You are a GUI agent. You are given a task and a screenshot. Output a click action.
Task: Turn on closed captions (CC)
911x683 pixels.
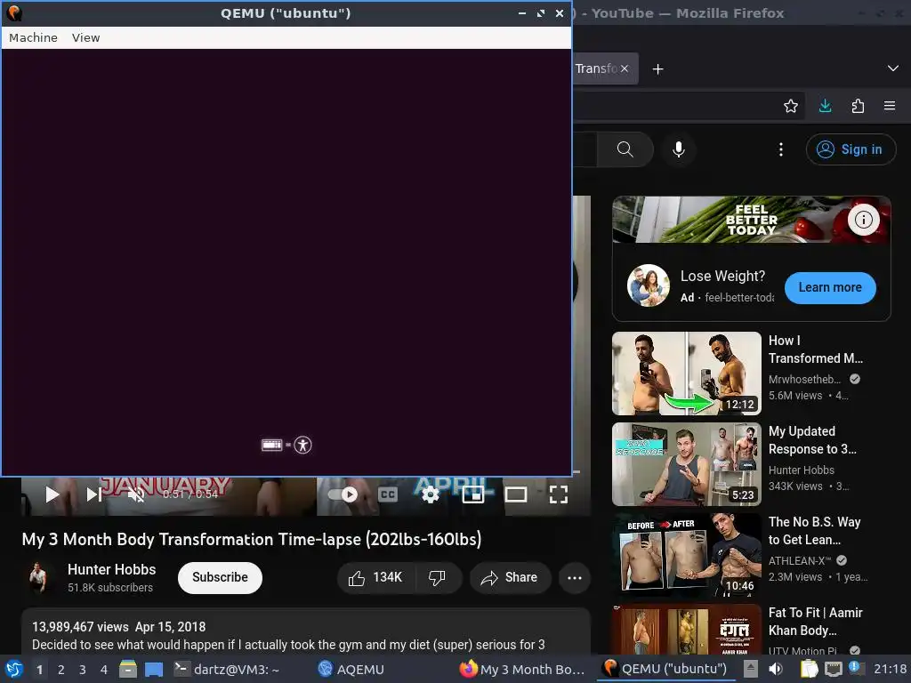(x=388, y=494)
